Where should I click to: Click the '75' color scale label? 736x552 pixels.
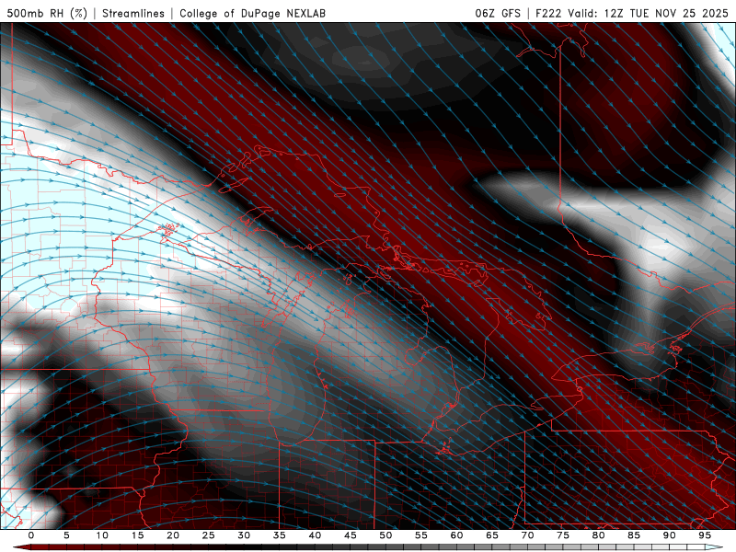(x=563, y=535)
